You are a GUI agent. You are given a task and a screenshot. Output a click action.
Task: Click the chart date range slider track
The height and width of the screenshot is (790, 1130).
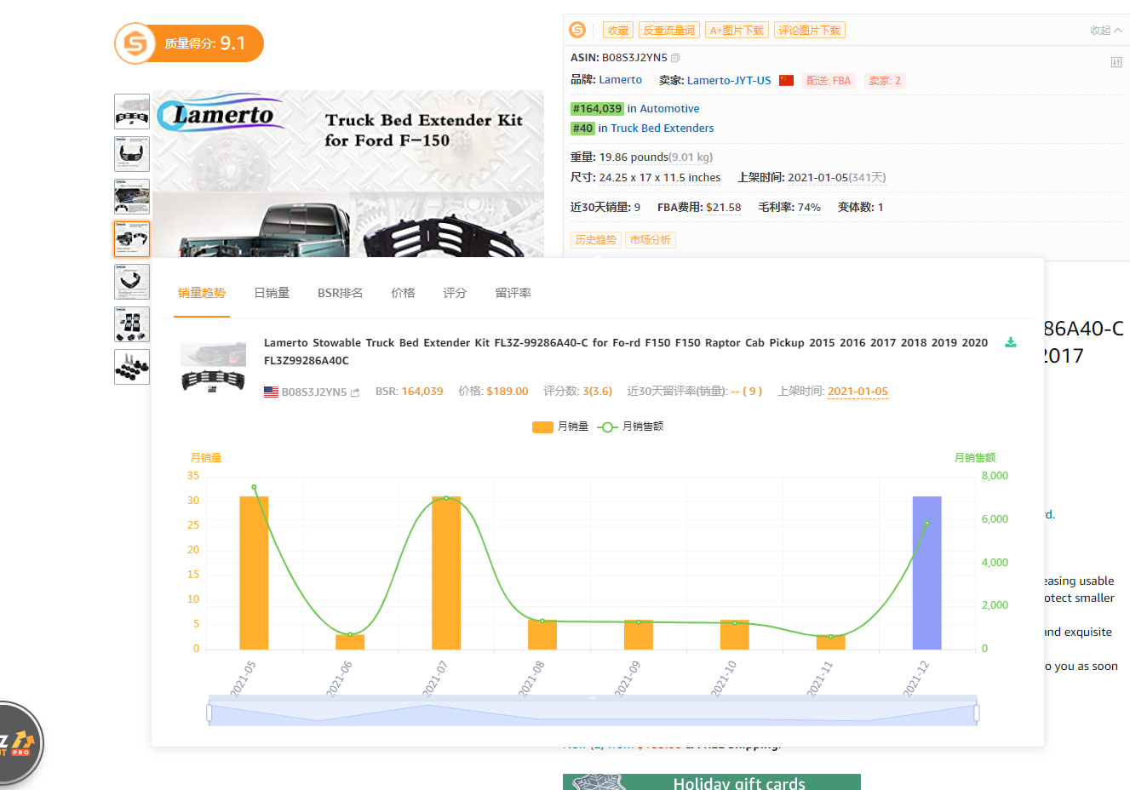pos(593,713)
